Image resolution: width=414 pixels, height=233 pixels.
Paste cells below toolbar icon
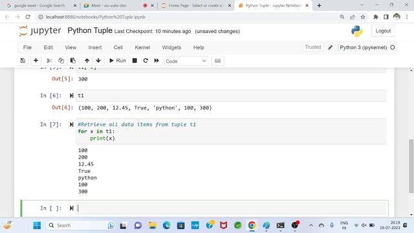pos(73,61)
